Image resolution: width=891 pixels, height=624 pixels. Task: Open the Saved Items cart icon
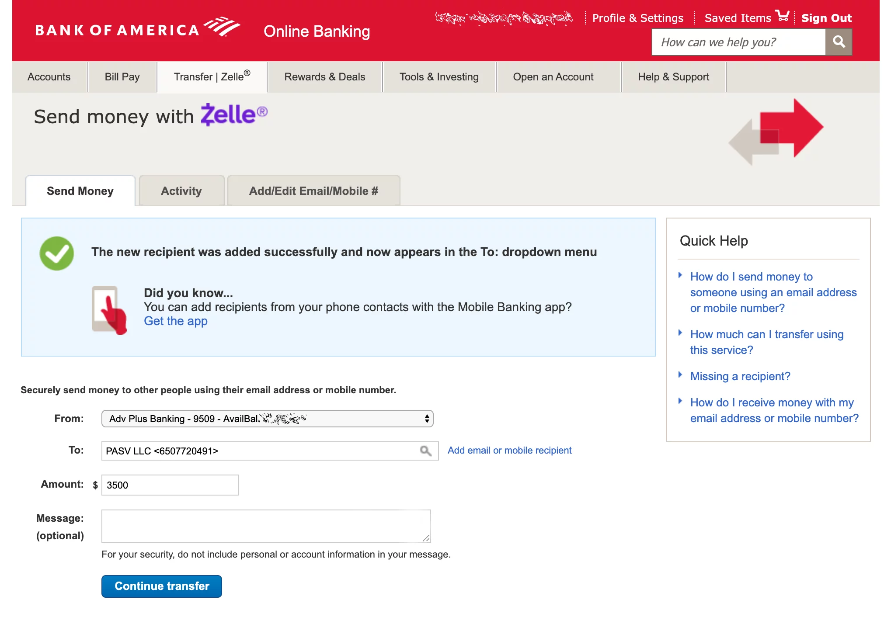click(782, 16)
